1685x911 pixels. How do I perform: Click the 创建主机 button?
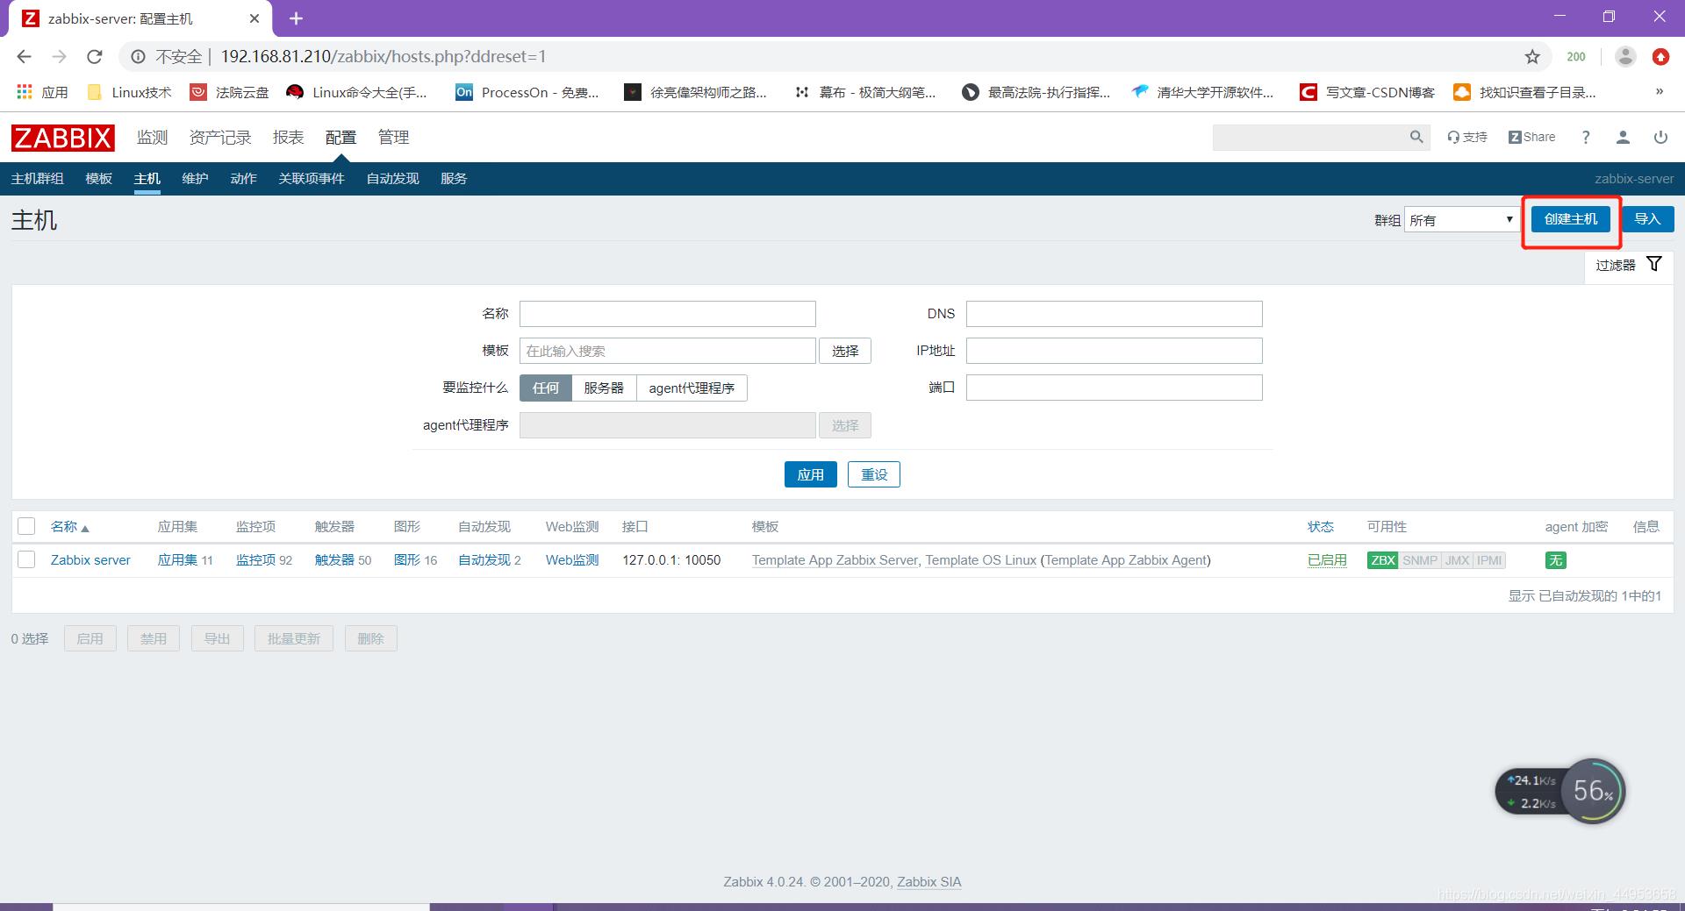[x=1571, y=219]
